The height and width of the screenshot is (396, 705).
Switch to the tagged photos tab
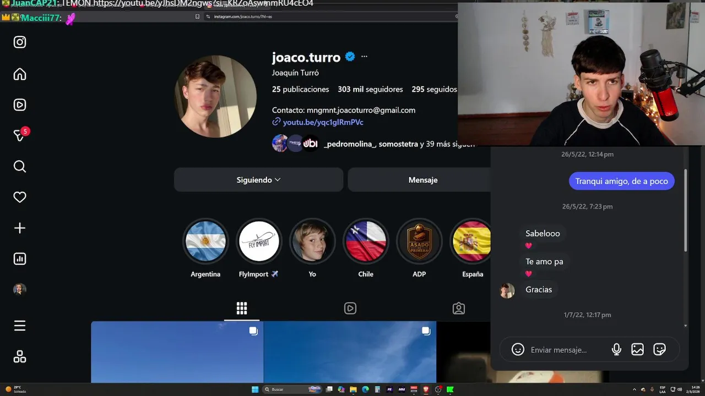coord(459,308)
